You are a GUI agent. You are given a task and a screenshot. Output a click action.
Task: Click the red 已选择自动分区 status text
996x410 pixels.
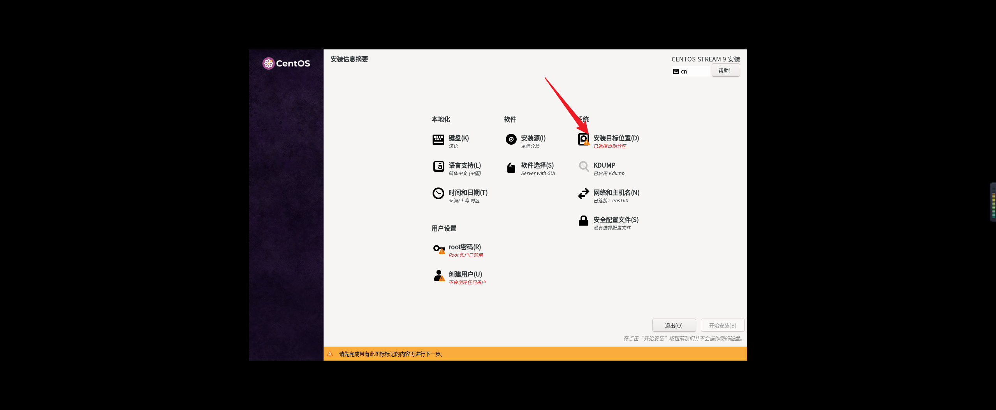(x=610, y=146)
